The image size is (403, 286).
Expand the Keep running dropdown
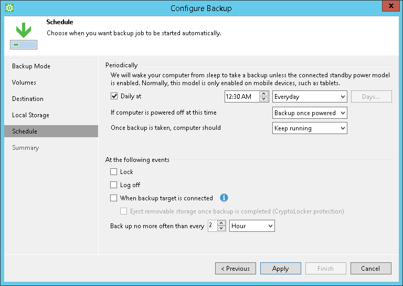(x=310, y=128)
